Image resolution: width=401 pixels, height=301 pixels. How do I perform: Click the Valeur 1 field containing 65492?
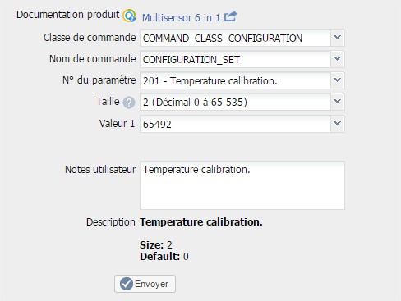tap(235, 124)
